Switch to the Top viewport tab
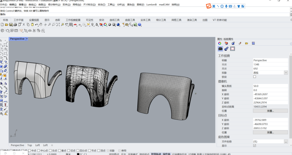The width and height of the screenshot is (292, 155). [30, 145]
